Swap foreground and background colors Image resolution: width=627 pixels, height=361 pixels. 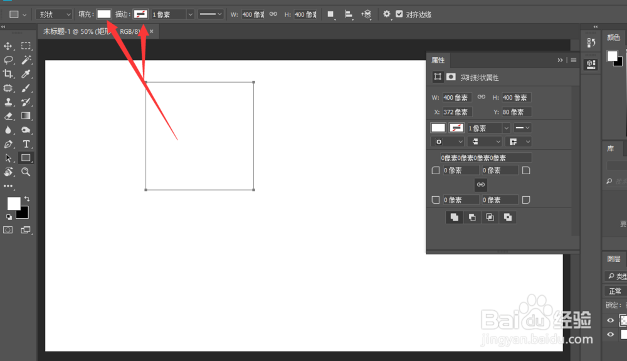tap(27, 199)
